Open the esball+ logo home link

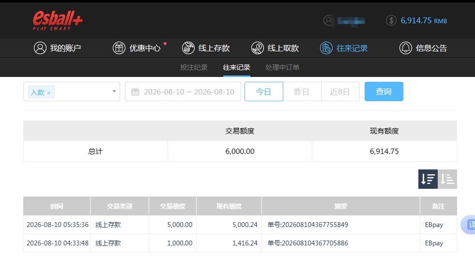coord(58,21)
